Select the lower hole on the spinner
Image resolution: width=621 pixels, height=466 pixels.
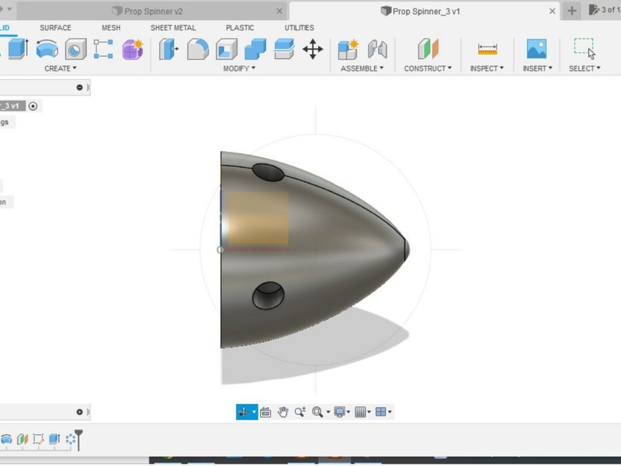click(268, 296)
